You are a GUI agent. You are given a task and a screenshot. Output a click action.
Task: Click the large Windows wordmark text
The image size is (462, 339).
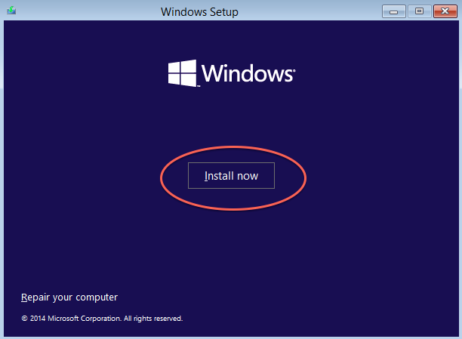(x=247, y=74)
